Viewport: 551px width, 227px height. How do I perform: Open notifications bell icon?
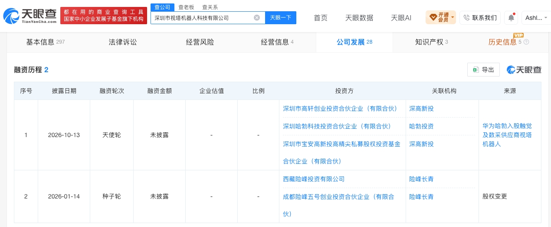[511, 18]
